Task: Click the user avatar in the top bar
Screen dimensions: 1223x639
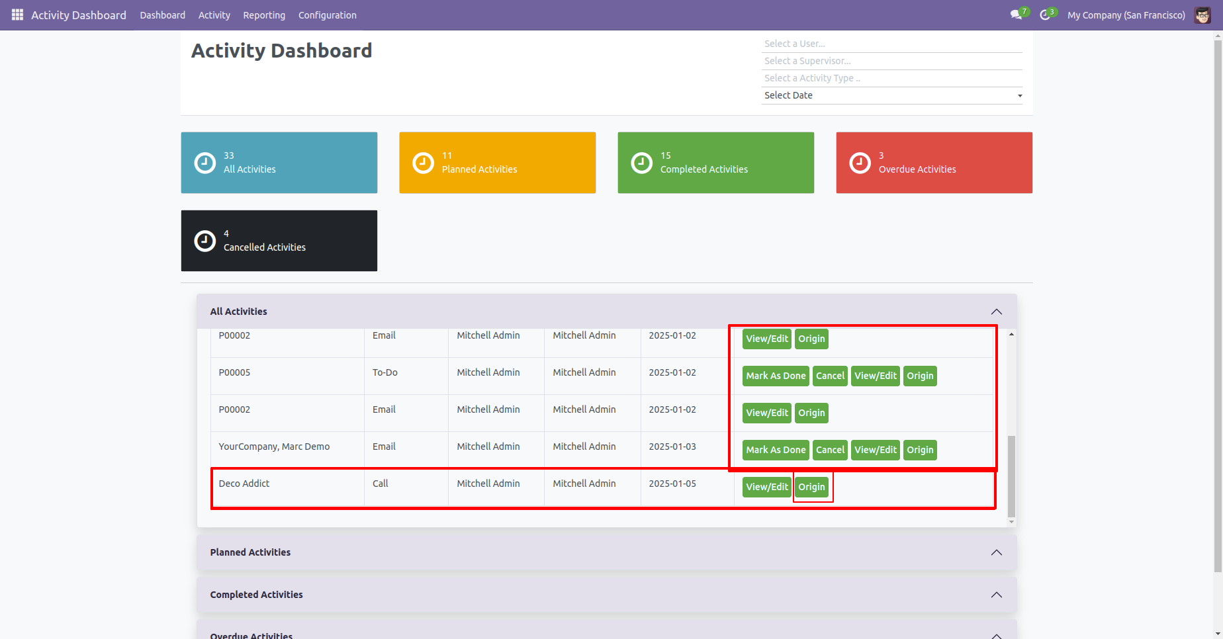Action: pyautogui.click(x=1202, y=15)
